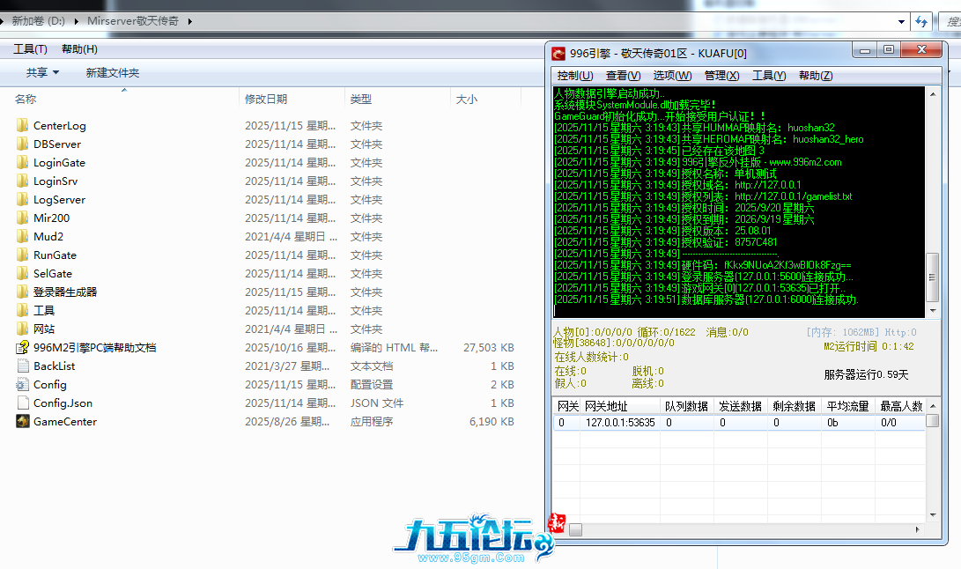Open the GameCenter application icon
961x569 pixels.
23,421
